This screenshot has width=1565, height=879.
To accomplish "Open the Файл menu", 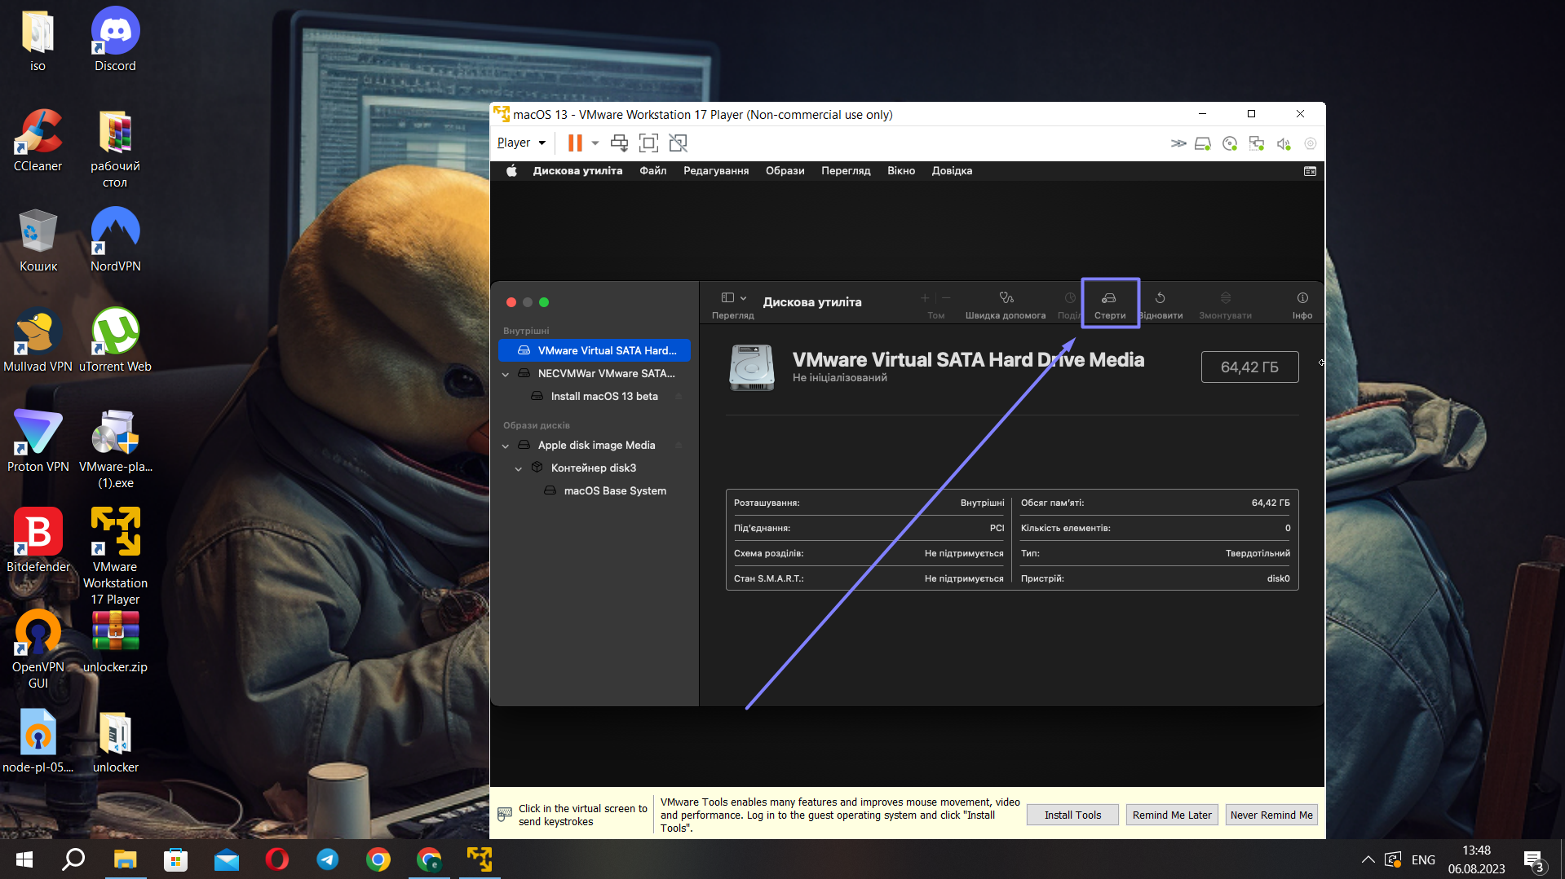I will 652,171.
